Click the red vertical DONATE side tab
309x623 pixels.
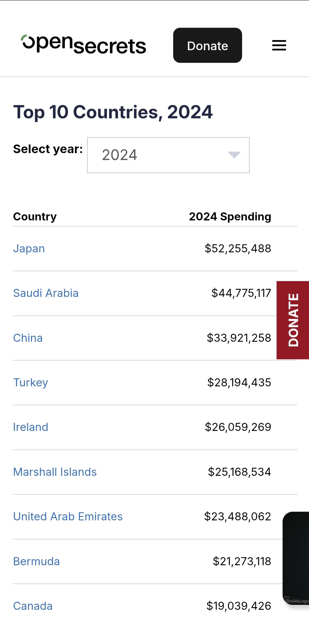293,320
